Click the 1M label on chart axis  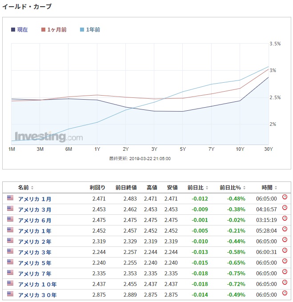[x=12, y=149]
